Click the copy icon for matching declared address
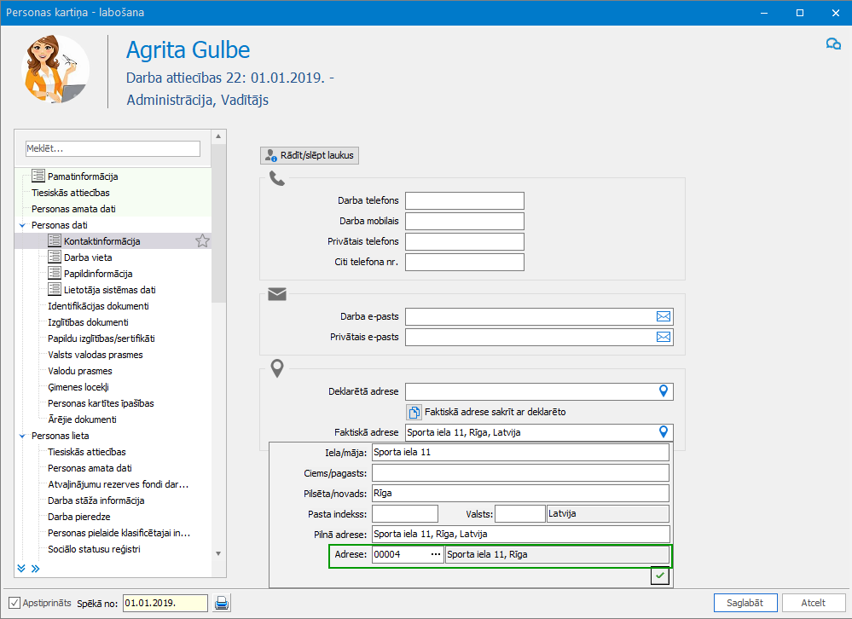 tap(414, 412)
